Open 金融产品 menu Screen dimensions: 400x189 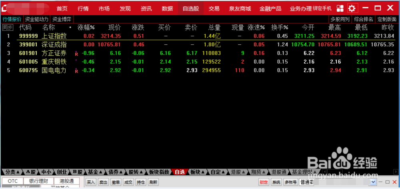270,8
